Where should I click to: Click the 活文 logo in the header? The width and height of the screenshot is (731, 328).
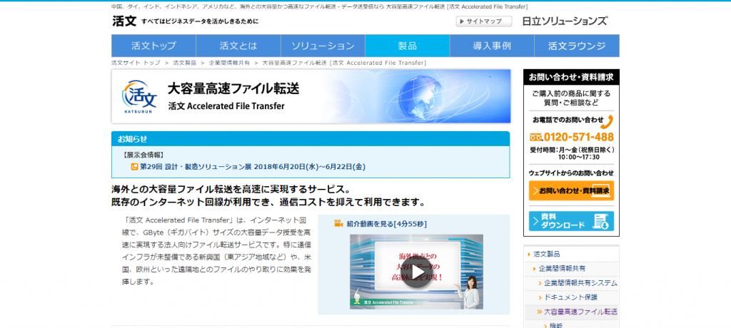pyautogui.click(x=124, y=21)
